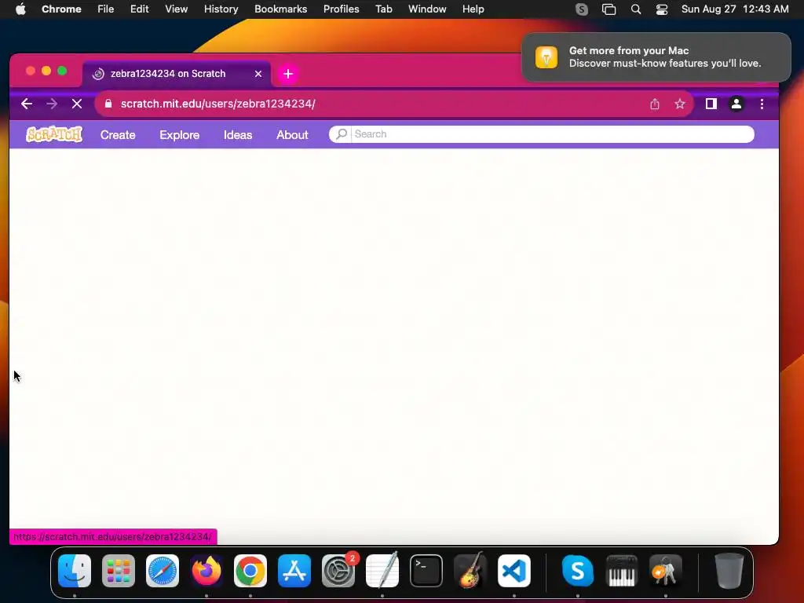Open the Help menu
The height and width of the screenshot is (603, 804).
tap(473, 9)
